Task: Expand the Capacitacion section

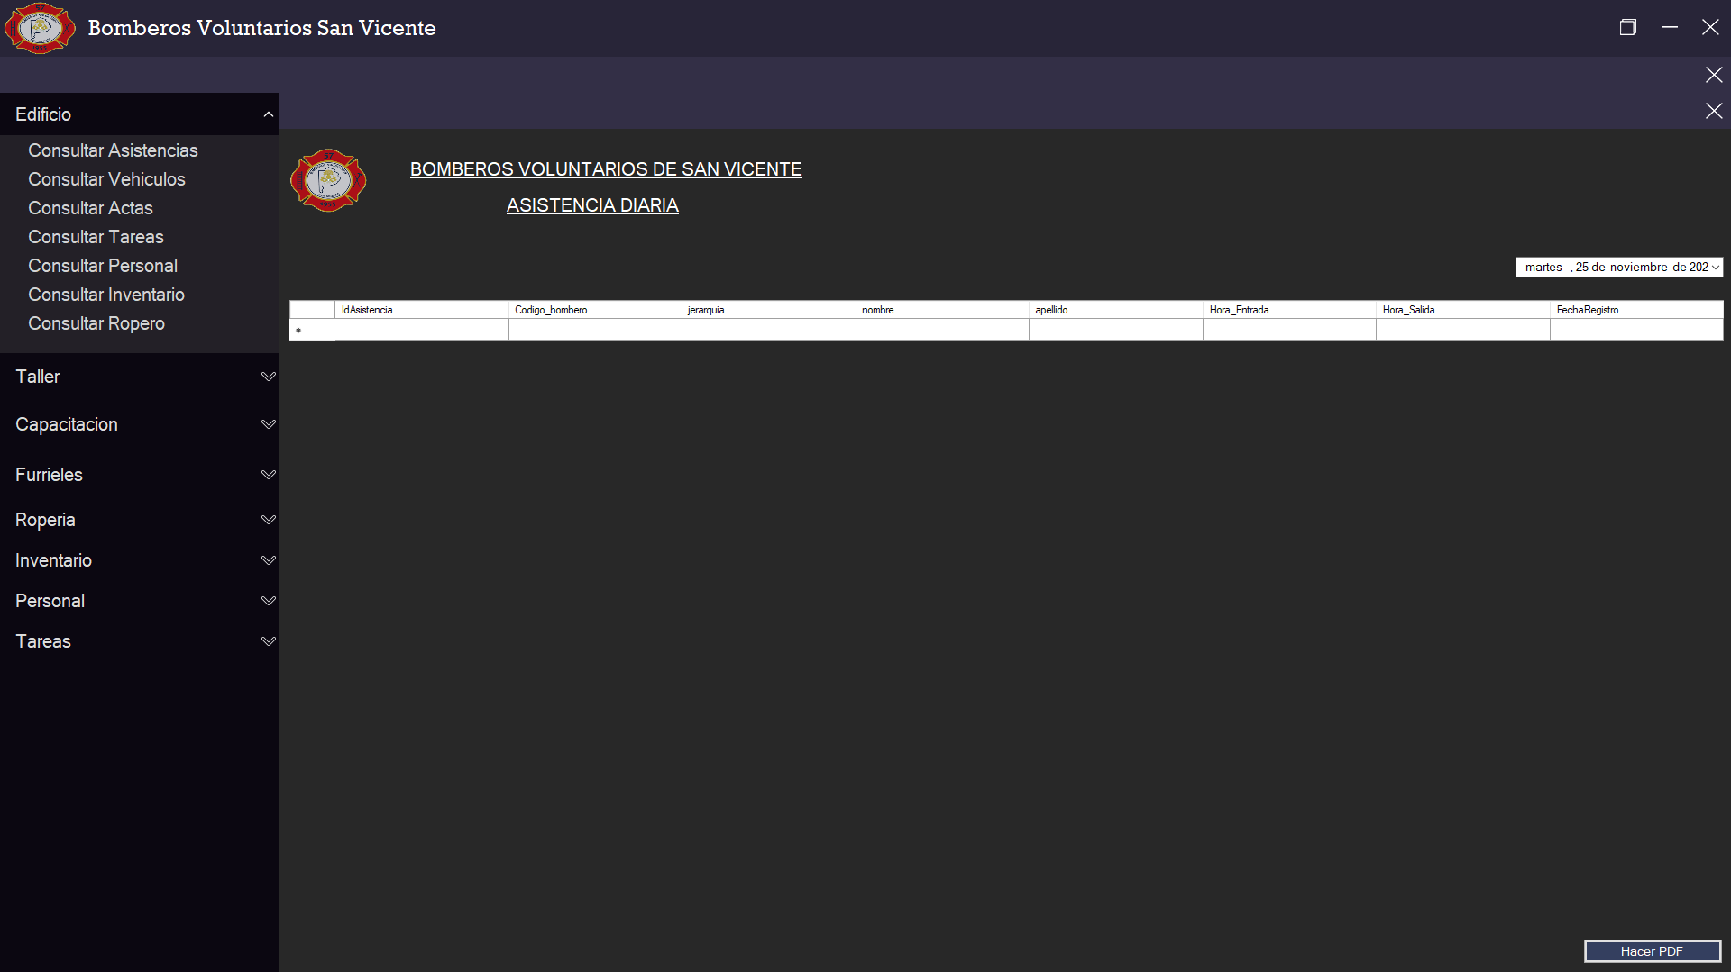Action: (x=268, y=424)
